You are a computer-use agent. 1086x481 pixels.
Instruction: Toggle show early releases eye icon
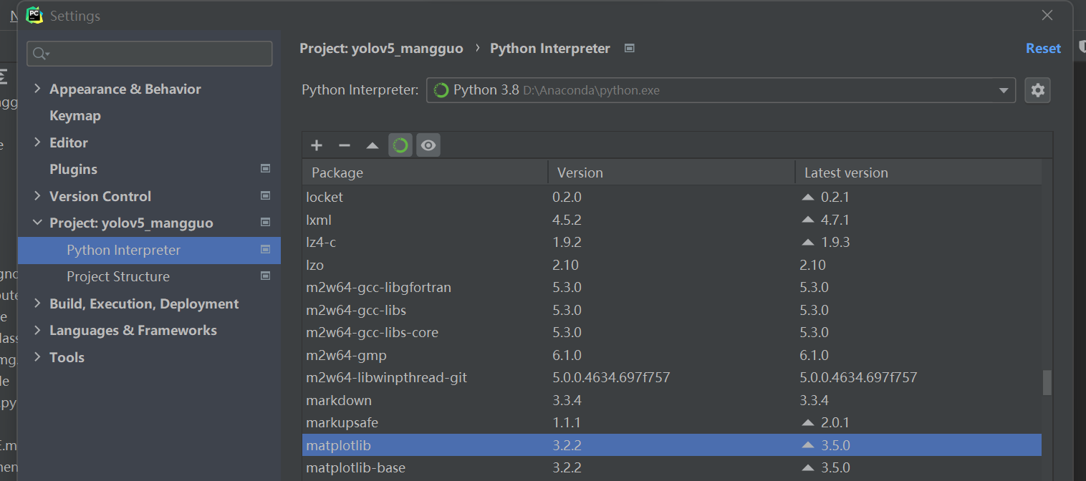point(428,145)
